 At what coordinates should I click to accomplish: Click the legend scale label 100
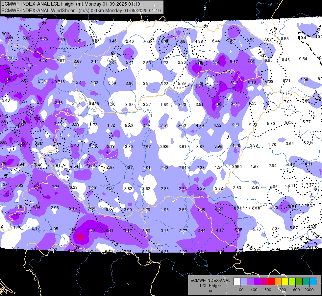240,290
